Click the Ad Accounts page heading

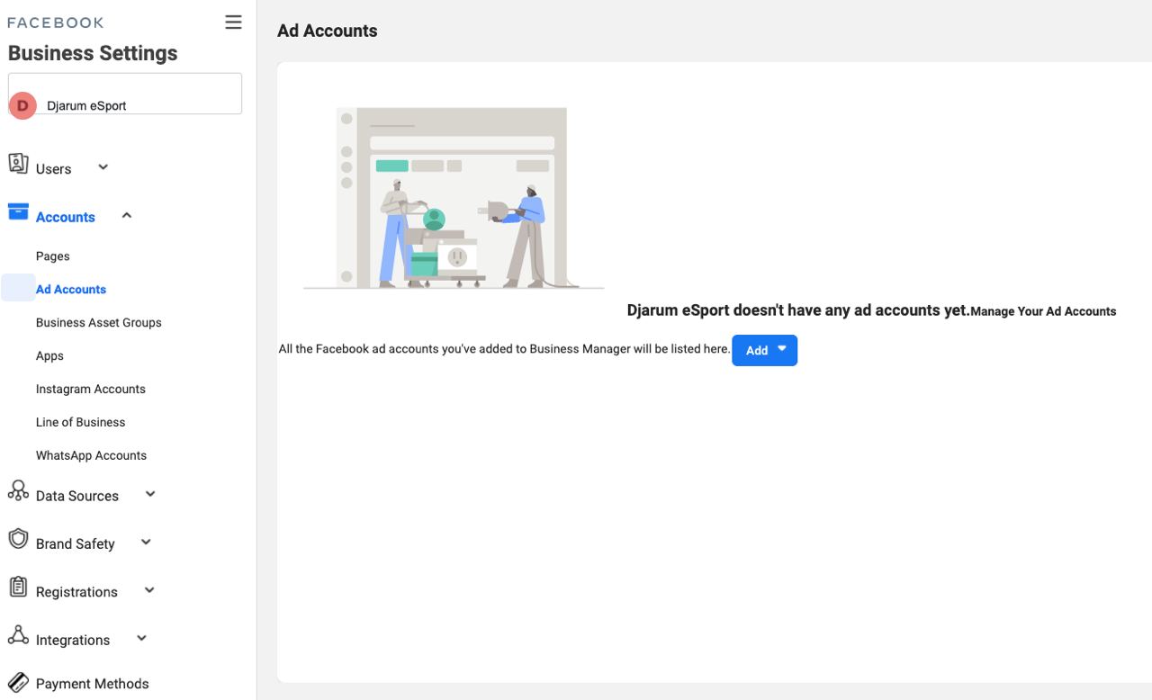click(x=328, y=31)
